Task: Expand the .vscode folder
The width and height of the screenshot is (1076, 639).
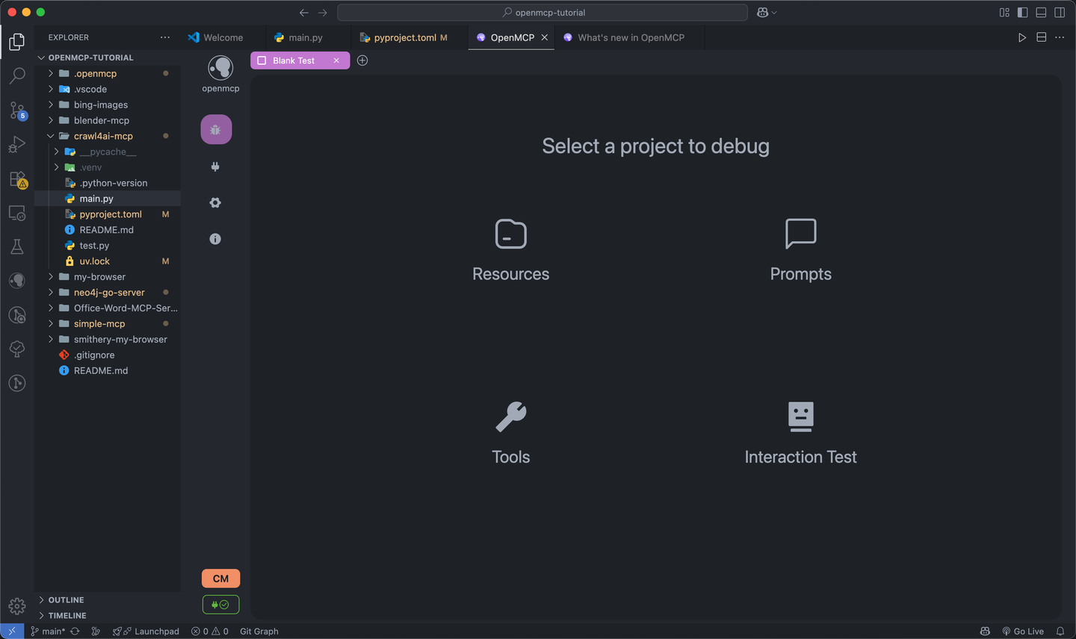Action: tap(108, 89)
